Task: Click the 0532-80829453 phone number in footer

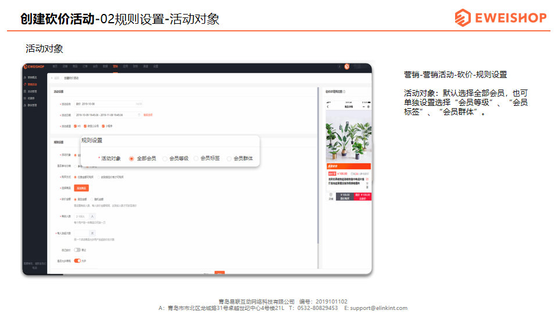Action: [x=317, y=308]
